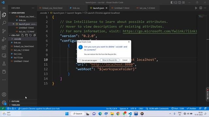Screen dimensions: 209x117
Task: Start Live Server via Port : 5500
Action: (178, 109)
